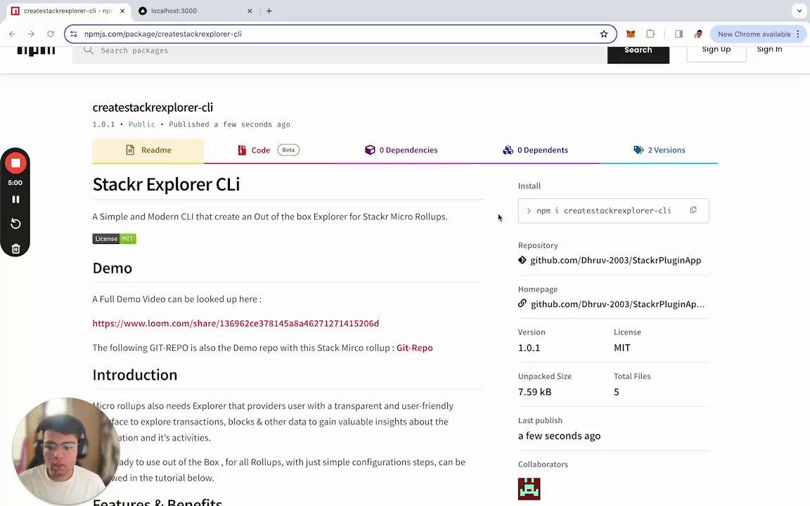Close the createstackrexplorer-cli tab
The image size is (810, 506).
click(x=122, y=11)
